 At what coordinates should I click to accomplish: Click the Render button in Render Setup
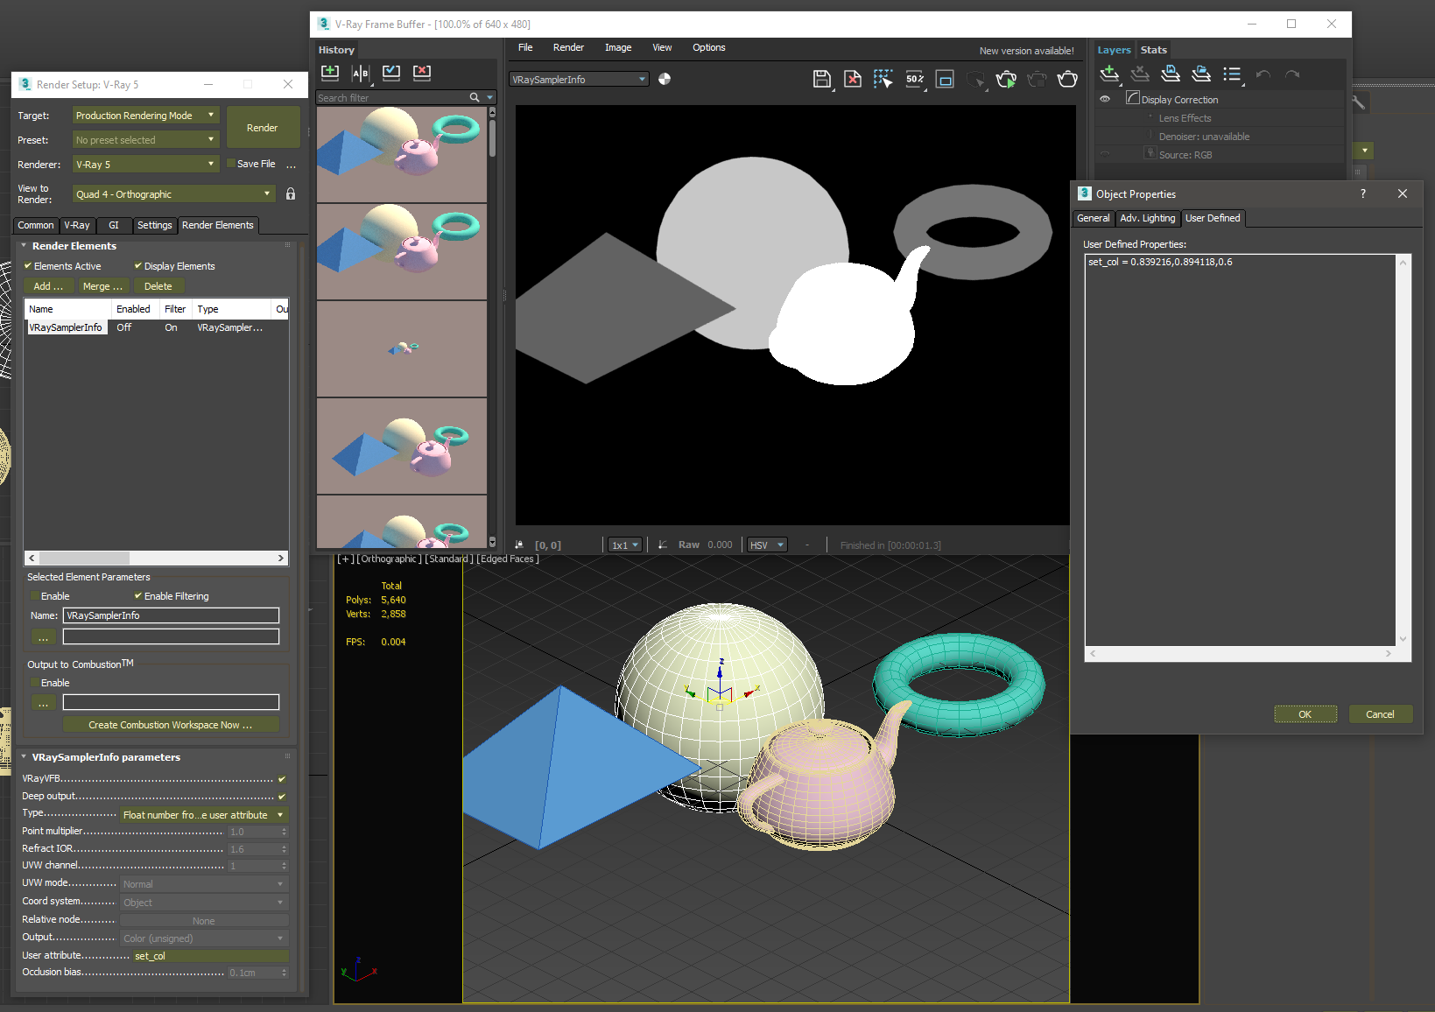coord(263,128)
